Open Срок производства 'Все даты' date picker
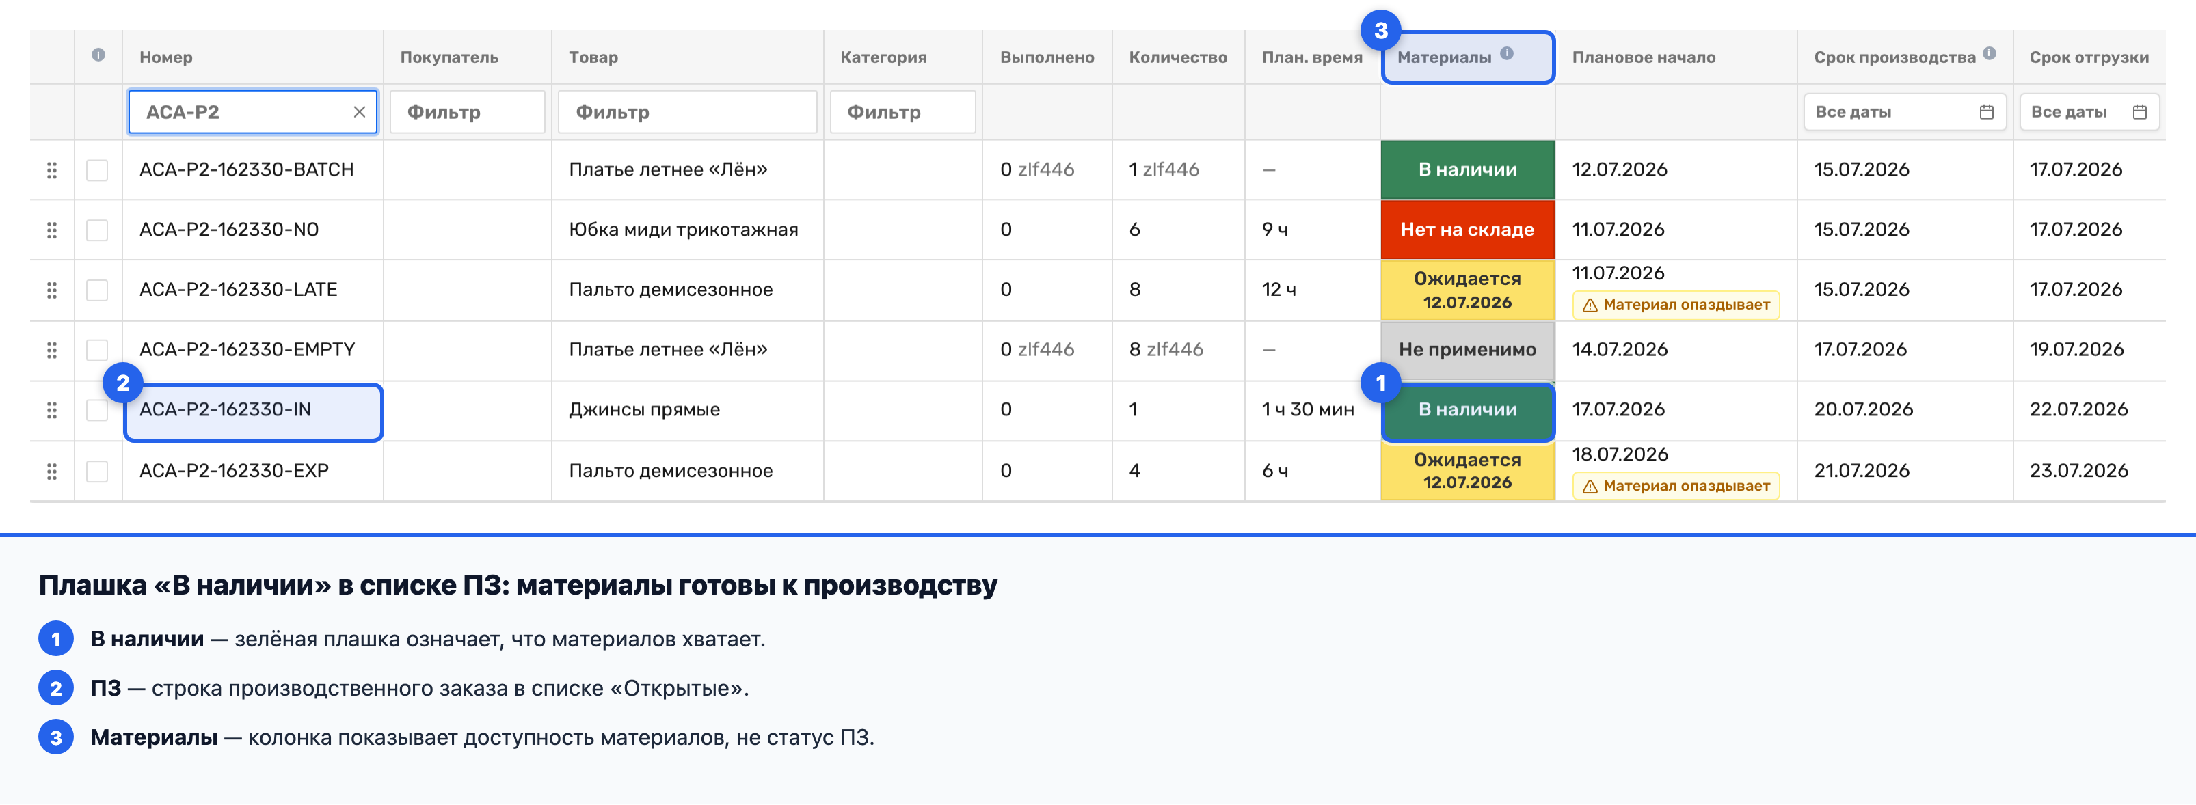This screenshot has width=2196, height=805. (1905, 113)
